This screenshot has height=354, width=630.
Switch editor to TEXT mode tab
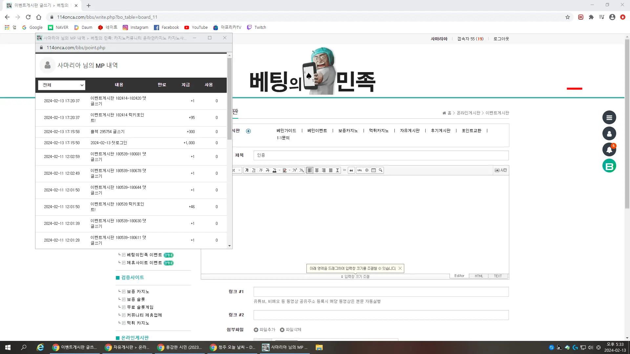point(498,276)
